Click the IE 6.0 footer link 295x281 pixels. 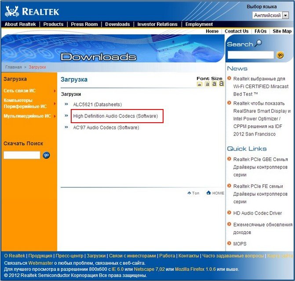(x=117, y=269)
